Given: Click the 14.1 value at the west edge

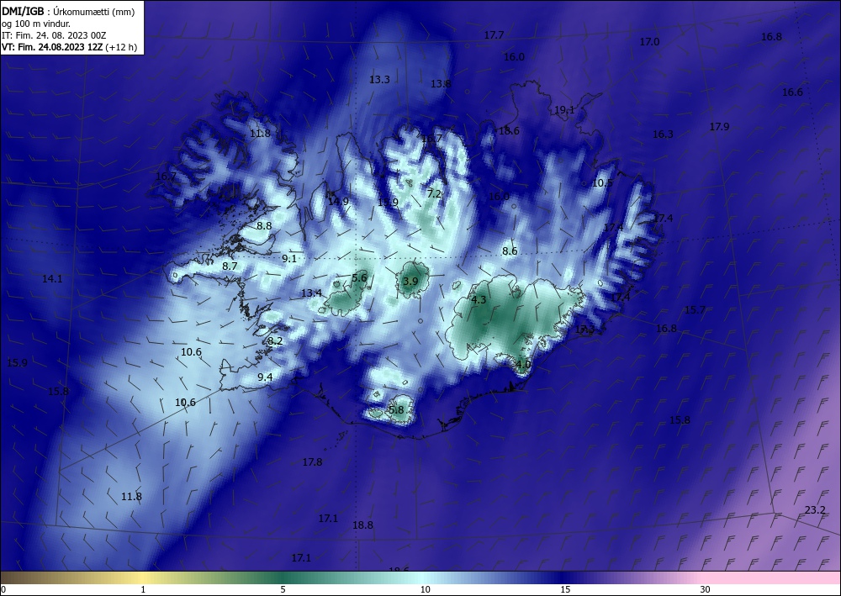Looking at the screenshot, I should (52, 279).
